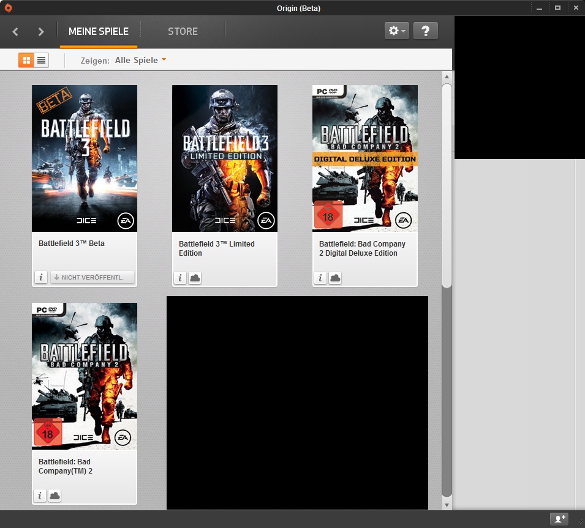The image size is (585, 528).
Task: Go back with the left arrow
Action: (15, 32)
